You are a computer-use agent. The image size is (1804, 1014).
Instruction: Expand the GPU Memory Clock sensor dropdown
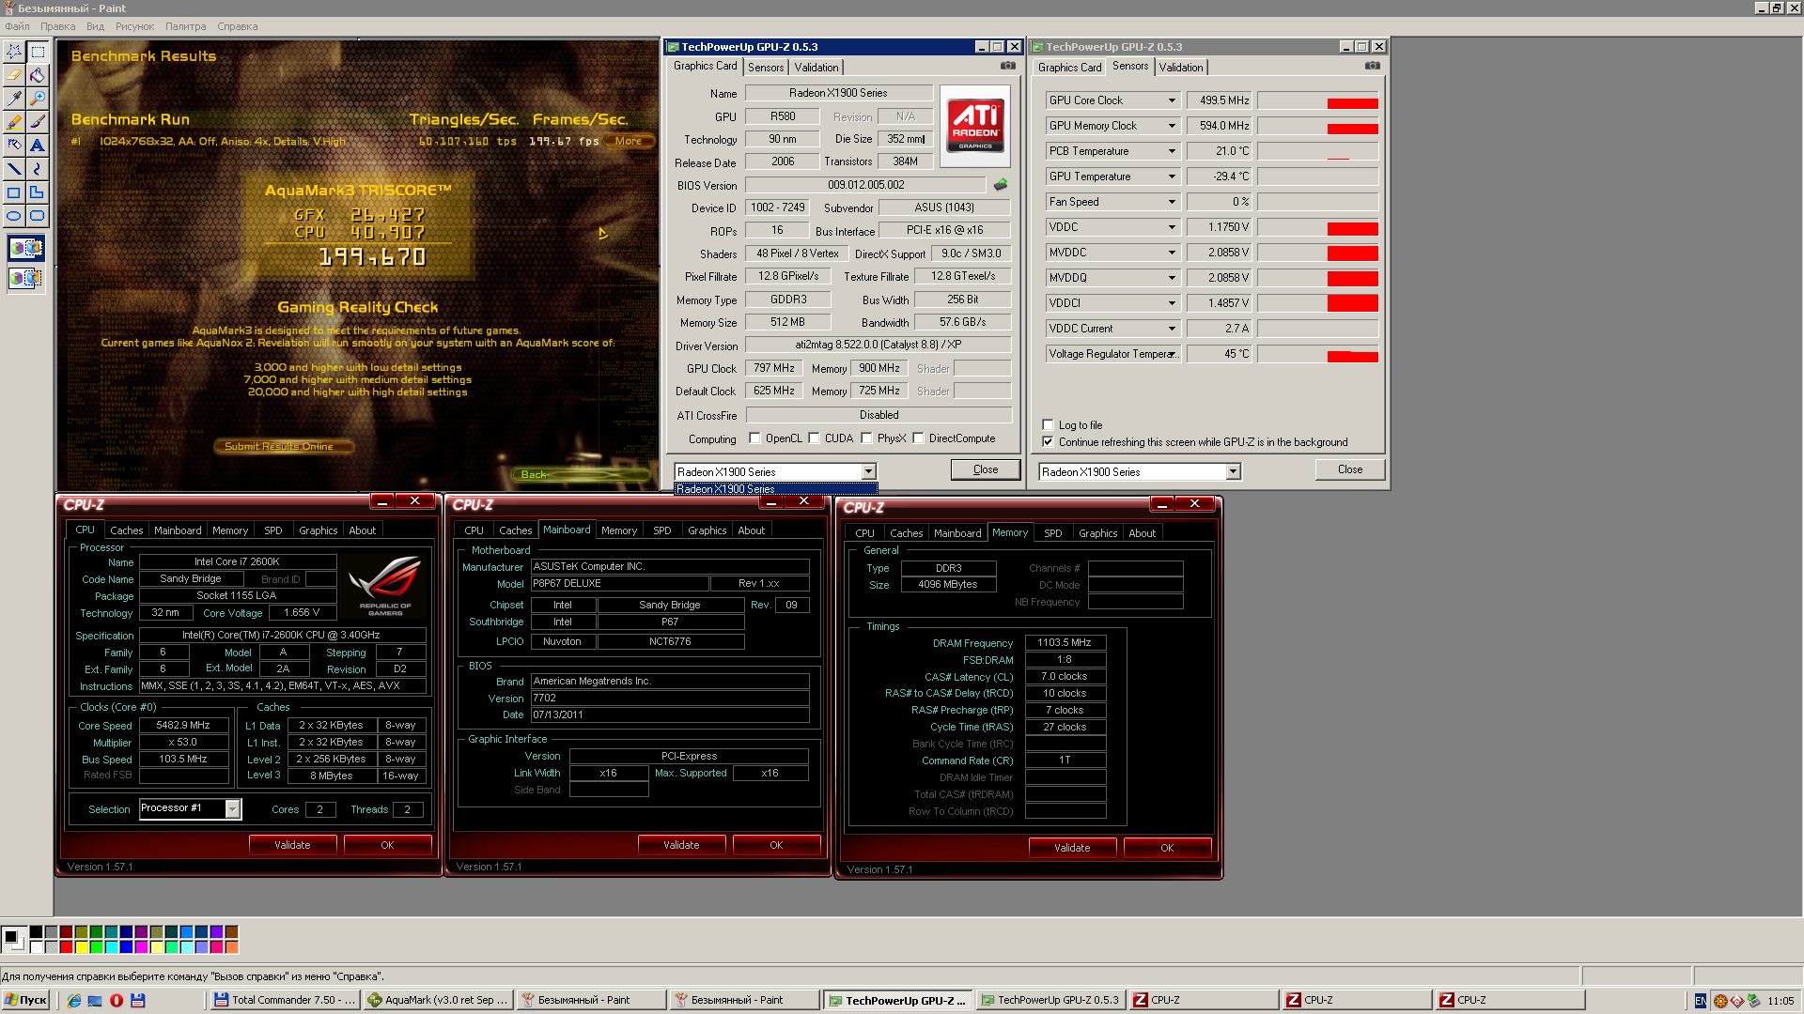click(1172, 126)
